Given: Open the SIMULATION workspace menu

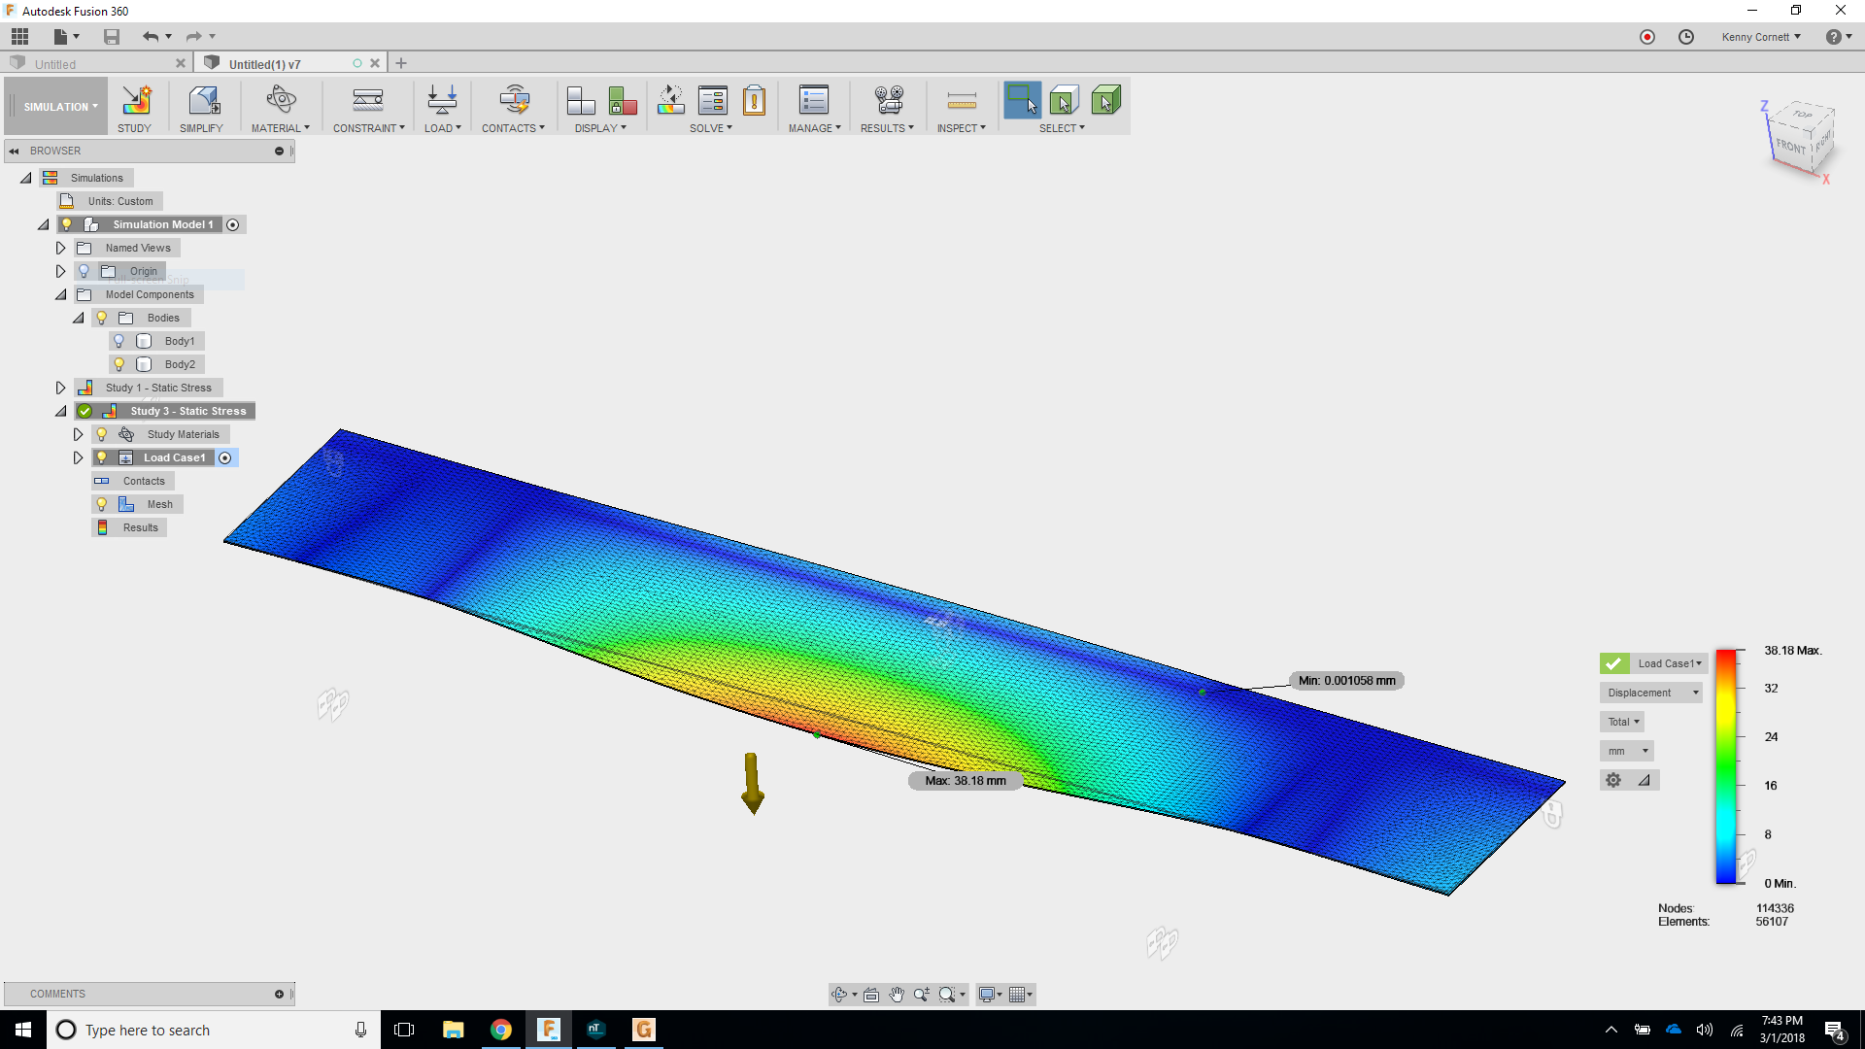Looking at the screenshot, I should [55, 106].
